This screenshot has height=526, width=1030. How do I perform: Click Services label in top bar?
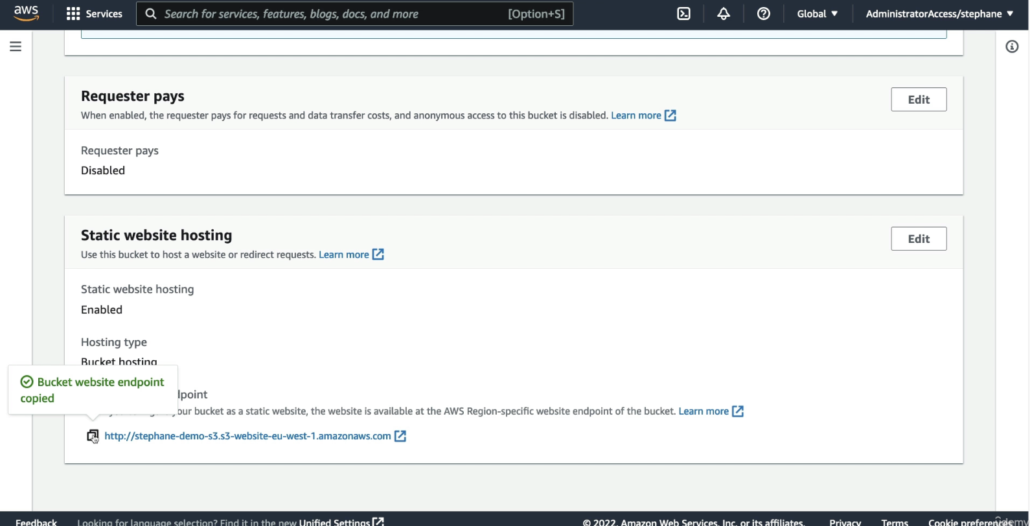click(x=104, y=14)
